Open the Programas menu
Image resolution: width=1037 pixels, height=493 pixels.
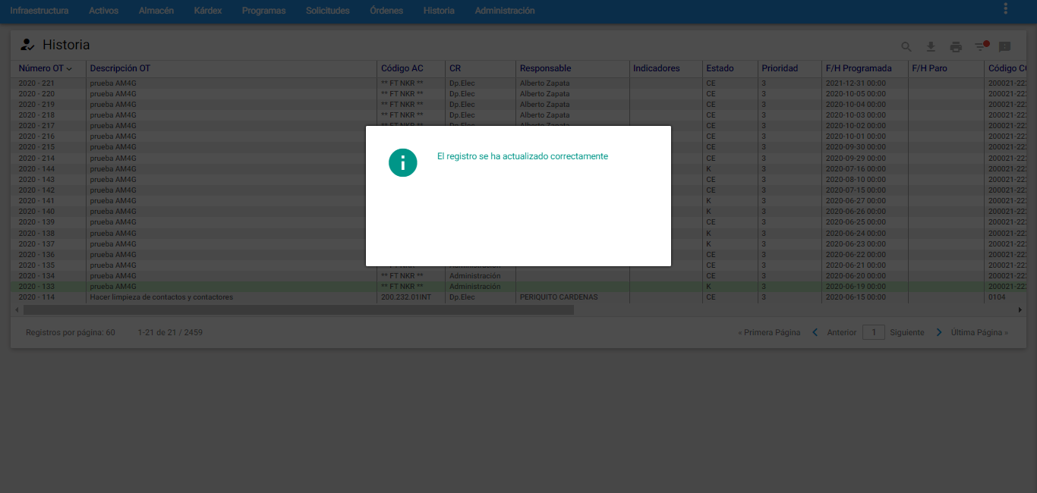click(x=264, y=11)
